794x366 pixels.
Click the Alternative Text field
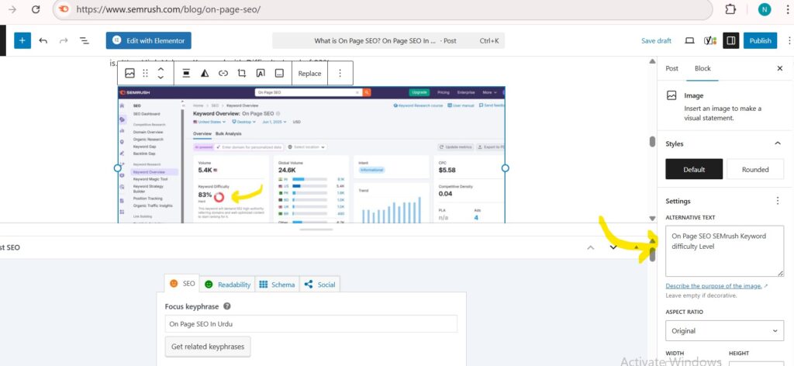point(725,250)
